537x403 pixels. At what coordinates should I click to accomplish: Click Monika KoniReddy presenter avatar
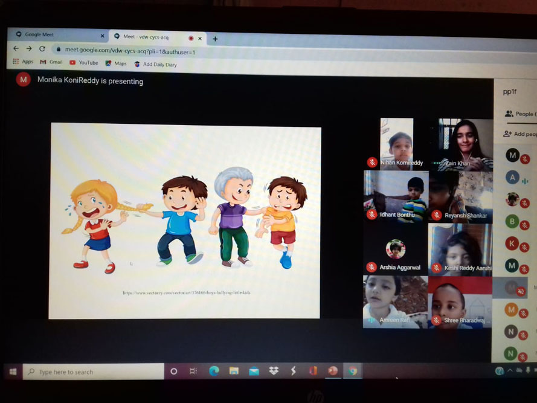tap(24, 80)
